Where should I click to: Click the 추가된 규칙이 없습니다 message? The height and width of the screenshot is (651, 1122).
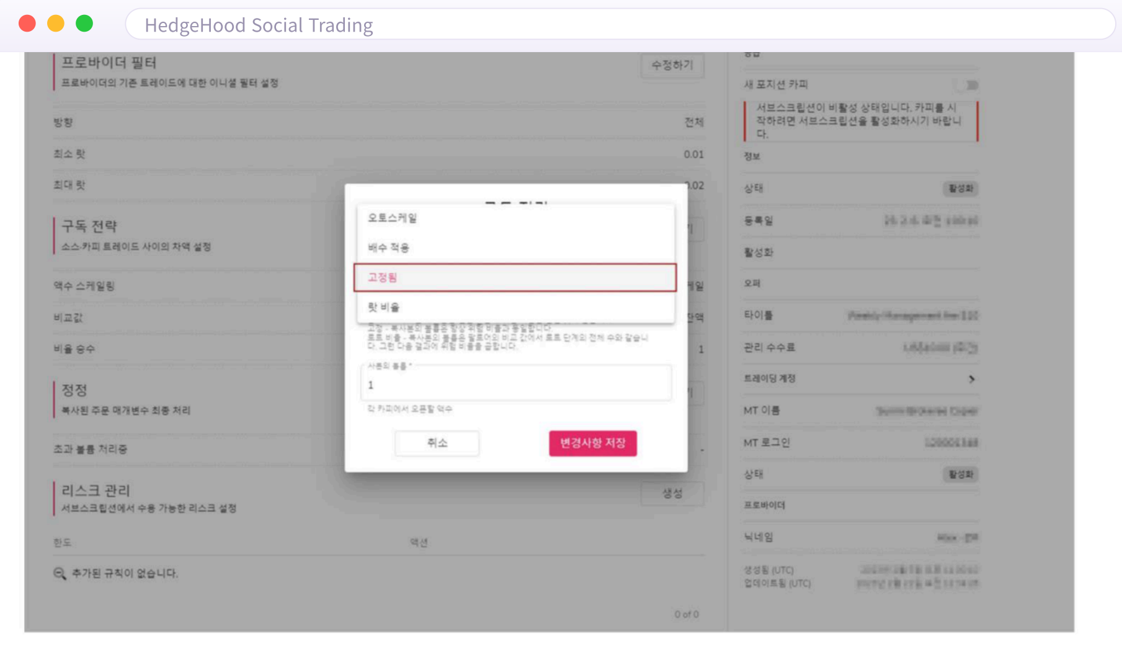[x=125, y=573]
